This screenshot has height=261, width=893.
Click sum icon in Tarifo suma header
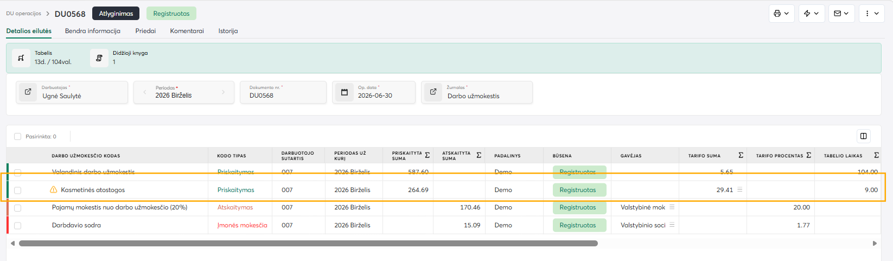[741, 155]
